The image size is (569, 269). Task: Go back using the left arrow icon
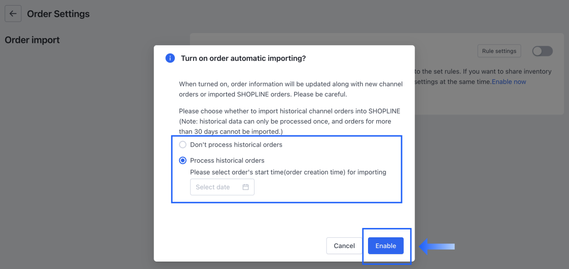[x=13, y=14]
